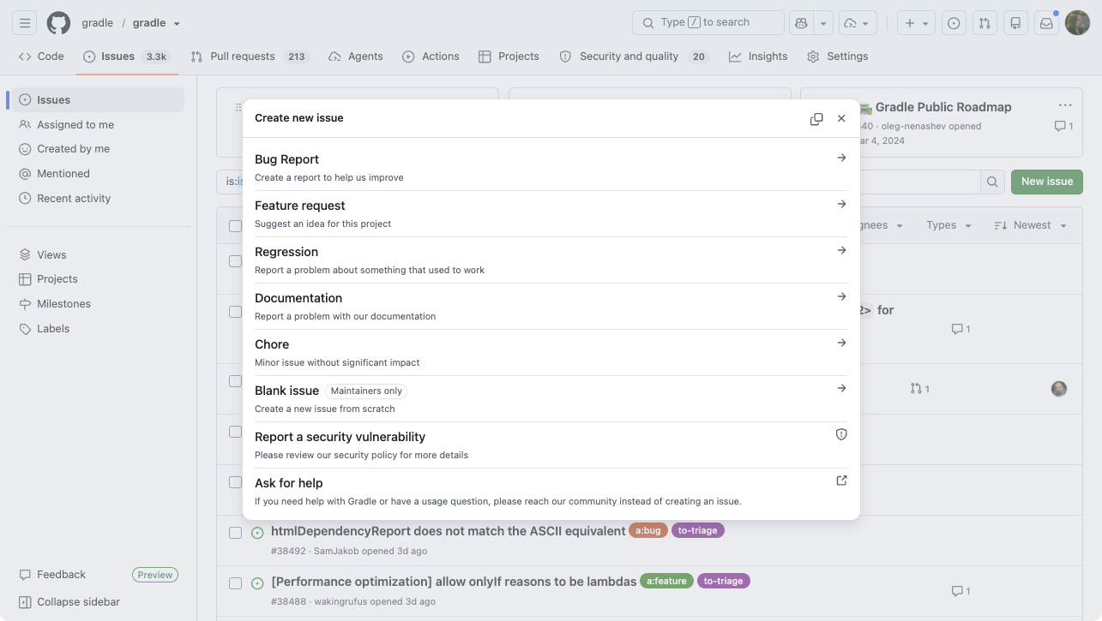This screenshot has height=621, width=1102.
Task: Open the create new plus dropdown
Action: tap(917, 23)
